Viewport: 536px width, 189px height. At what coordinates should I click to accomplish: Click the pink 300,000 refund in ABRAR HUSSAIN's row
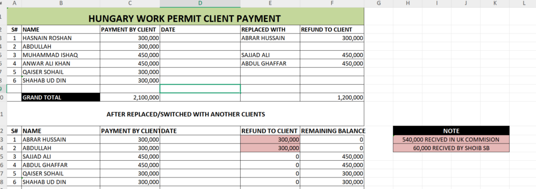tap(270, 139)
